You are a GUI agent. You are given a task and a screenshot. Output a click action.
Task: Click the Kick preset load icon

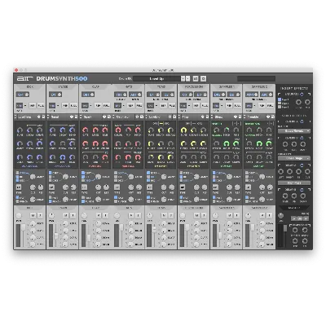click(39, 117)
